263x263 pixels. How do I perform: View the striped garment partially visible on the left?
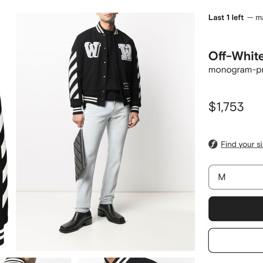pyautogui.click(x=4, y=158)
